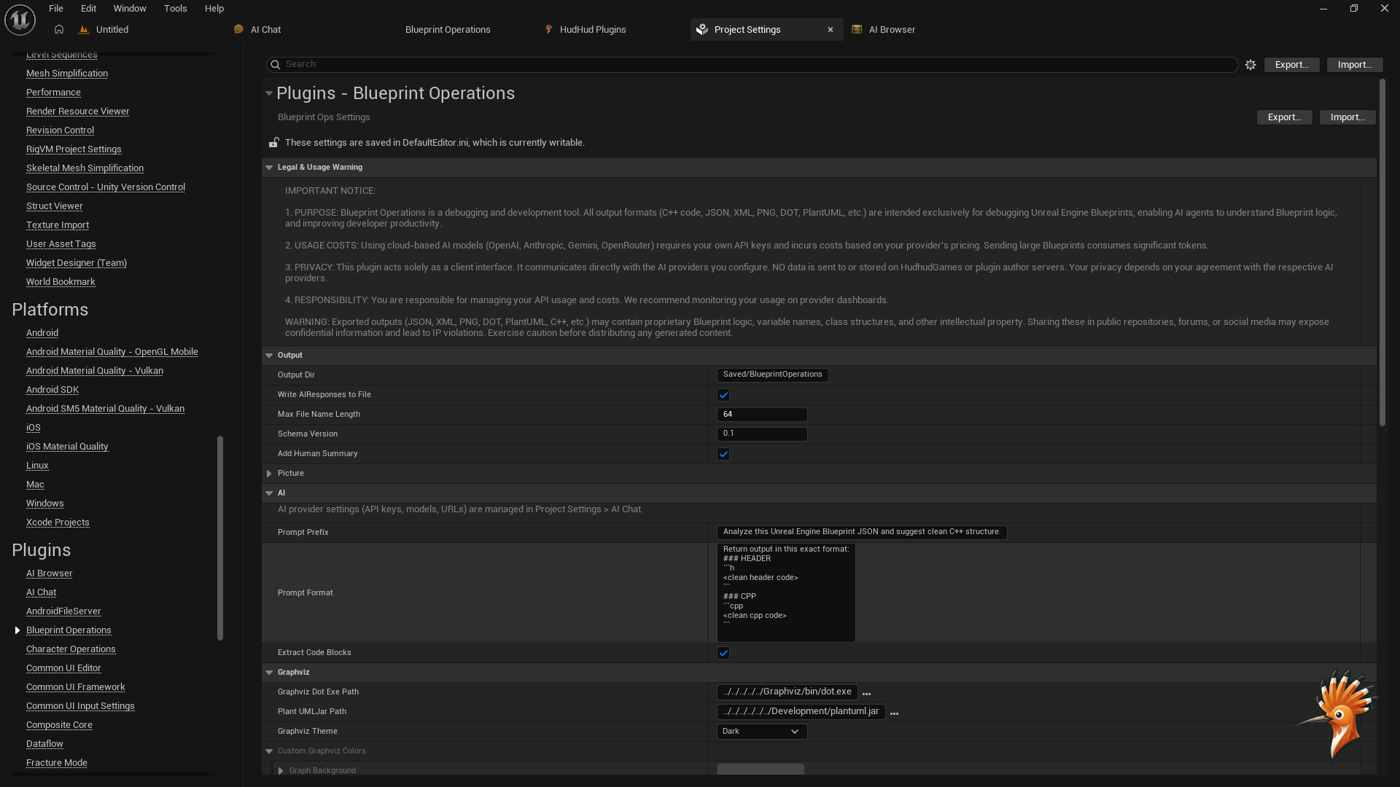Click the Unreal Engine logo icon

(20, 20)
